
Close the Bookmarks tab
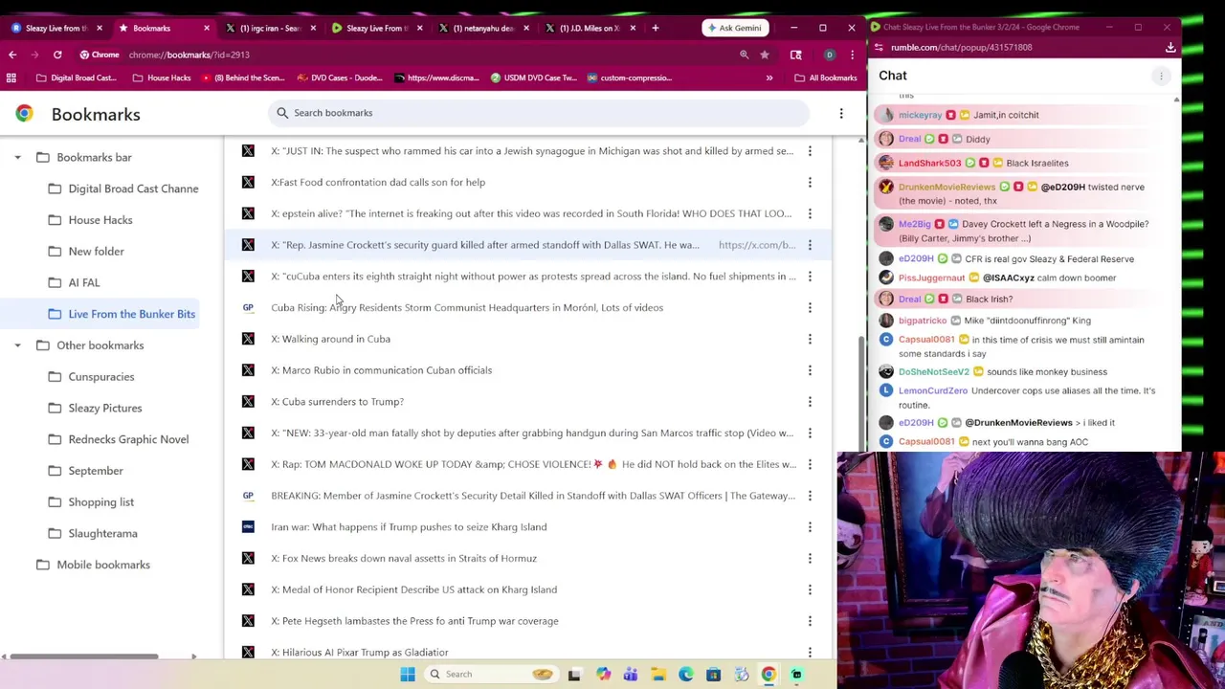206,28
